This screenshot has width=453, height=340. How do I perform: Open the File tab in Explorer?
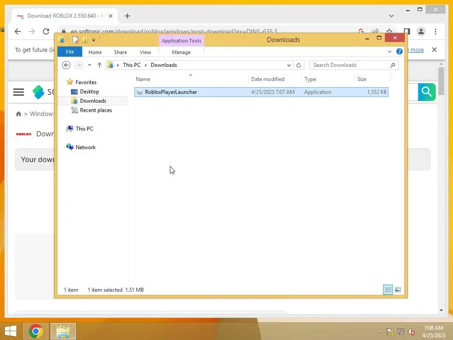click(70, 52)
